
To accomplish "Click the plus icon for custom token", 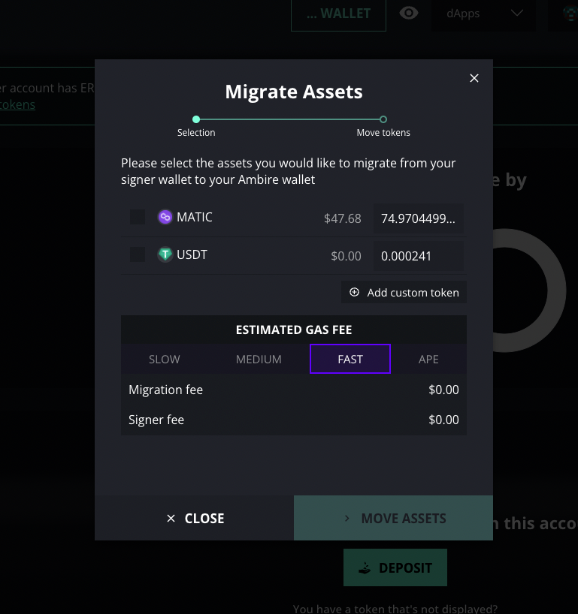I will coord(354,292).
